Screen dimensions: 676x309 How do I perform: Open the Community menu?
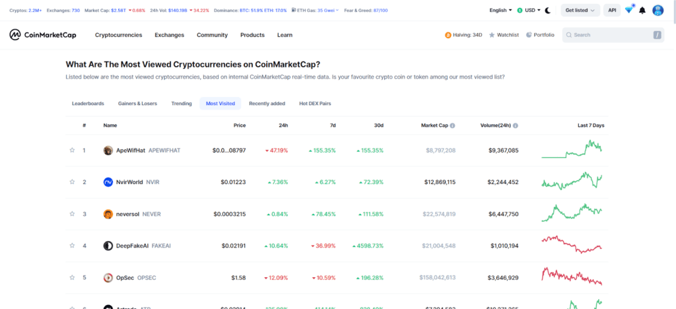[212, 35]
